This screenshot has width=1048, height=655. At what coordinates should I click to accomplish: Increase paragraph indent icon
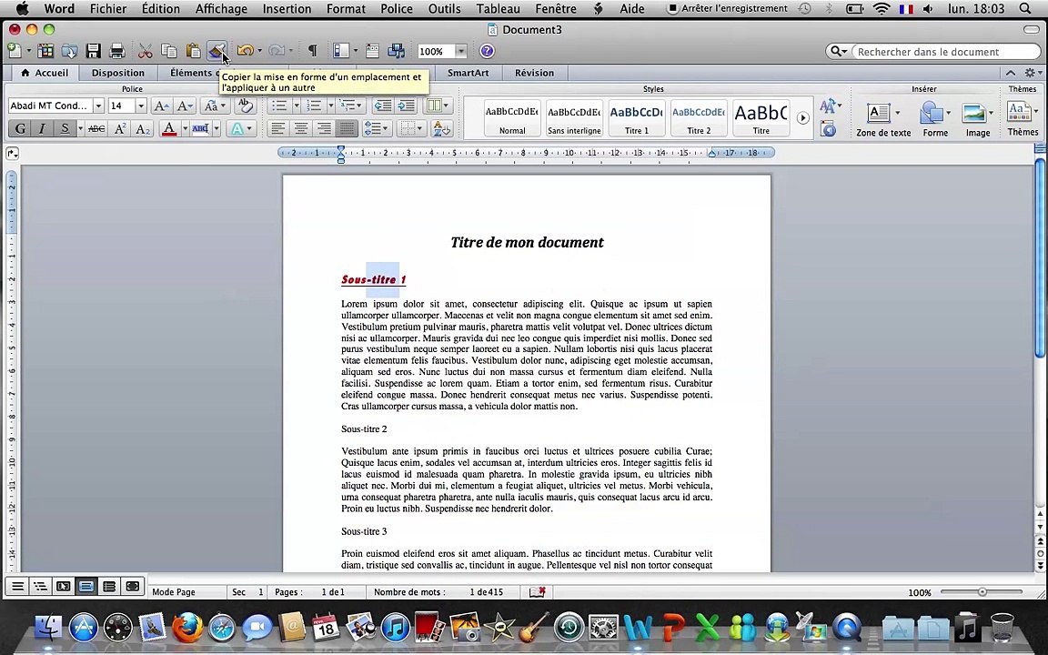click(406, 106)
